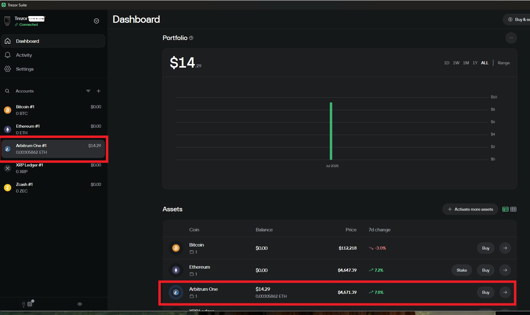Switch assets to grid view icon
This screenshot has width=530, height=315.
point(513,209)
